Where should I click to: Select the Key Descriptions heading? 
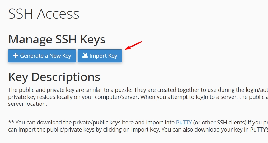(x=54, y=77)
